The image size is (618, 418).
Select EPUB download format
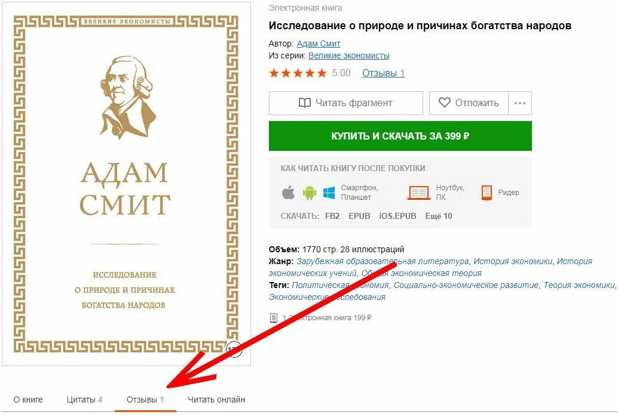tap(359, 216)
